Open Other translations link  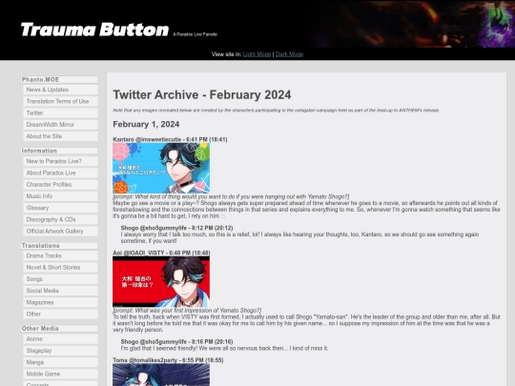click(x=60, y=315)
